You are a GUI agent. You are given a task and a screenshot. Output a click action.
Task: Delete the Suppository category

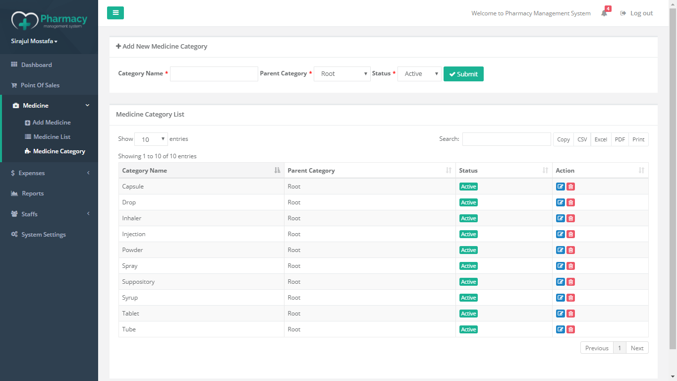(x=570, y=282)
